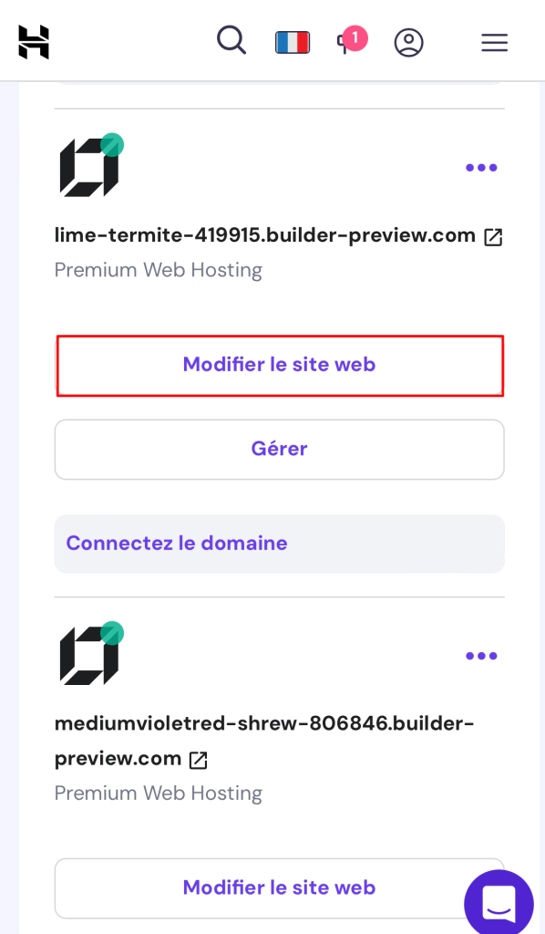
Task: Click the green badge on lime-termite logo
Action: pos(112,145)
